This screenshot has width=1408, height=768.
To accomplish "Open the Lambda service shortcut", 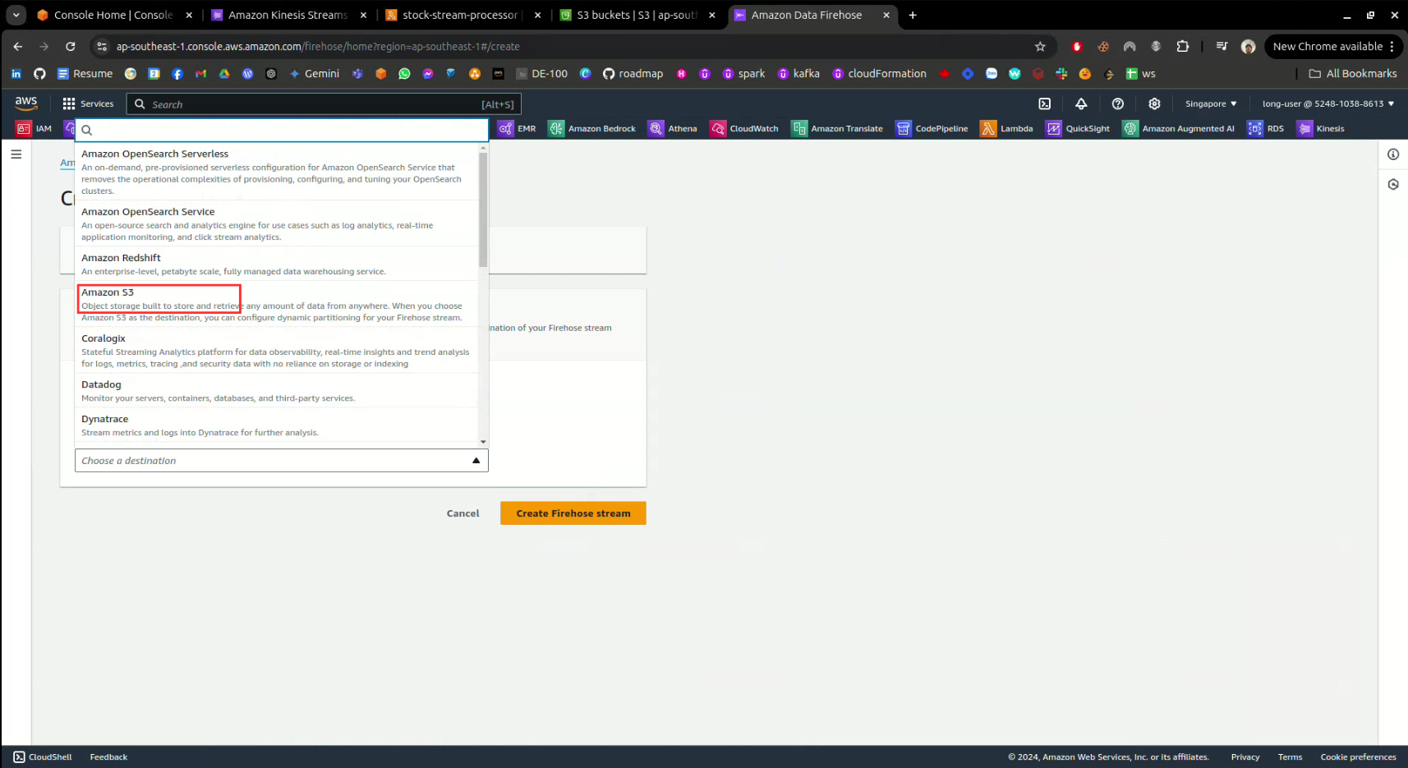I will click(1006, 128).
